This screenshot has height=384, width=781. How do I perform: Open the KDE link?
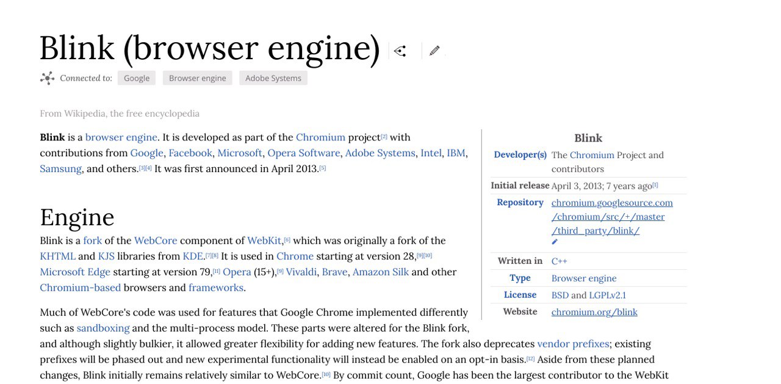pos(193,256)
